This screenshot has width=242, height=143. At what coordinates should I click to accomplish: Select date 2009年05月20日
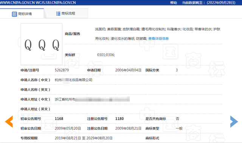pos(68,128)
